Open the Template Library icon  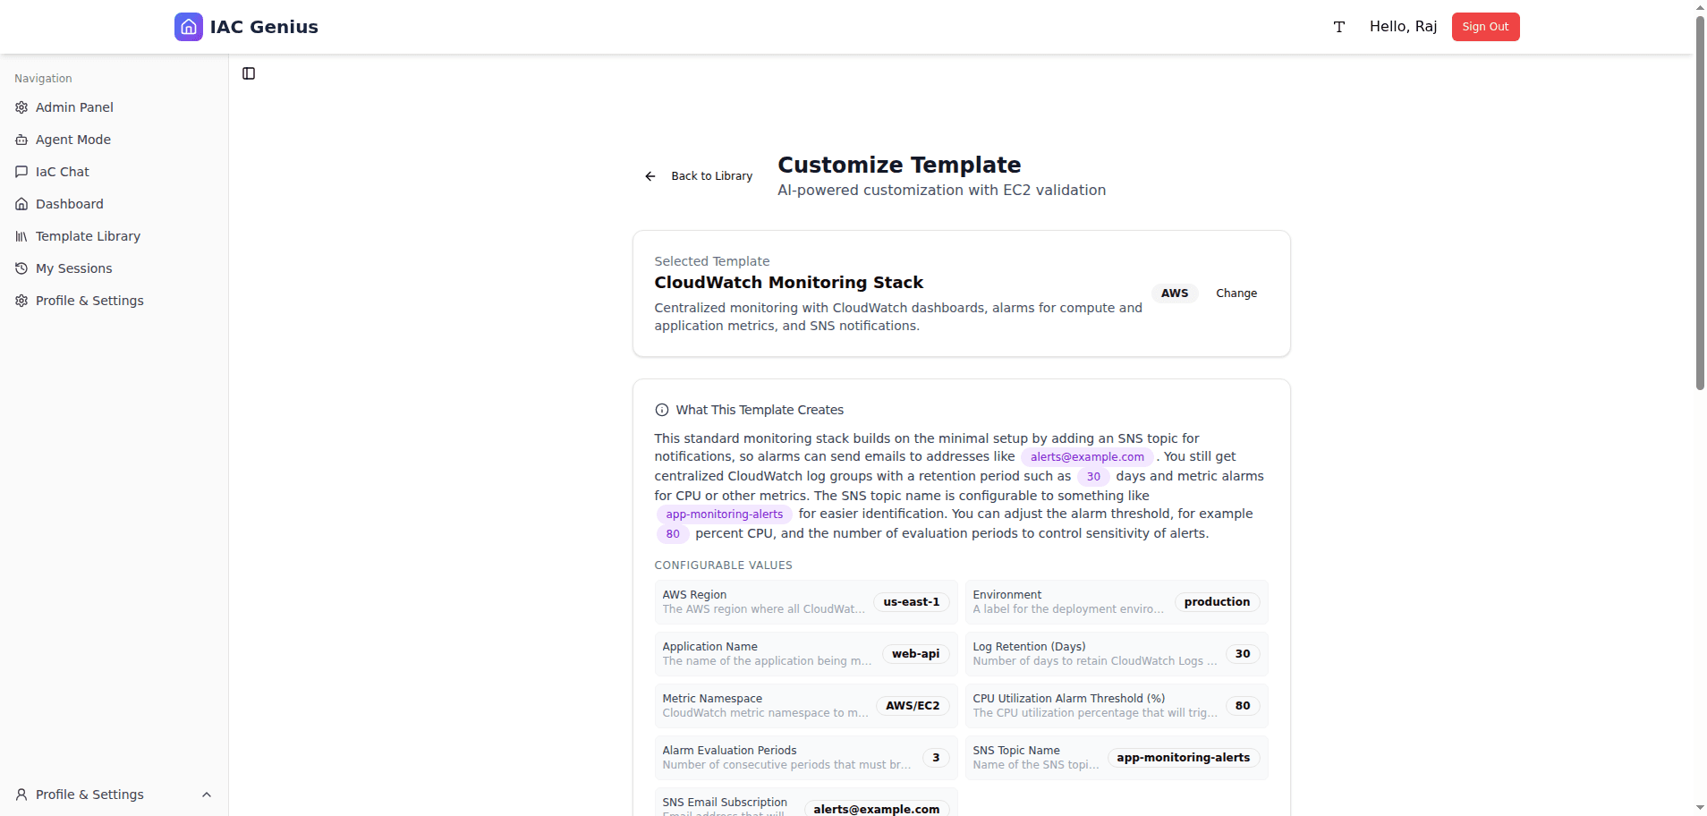pyautogui.click(x=21, y=236)
